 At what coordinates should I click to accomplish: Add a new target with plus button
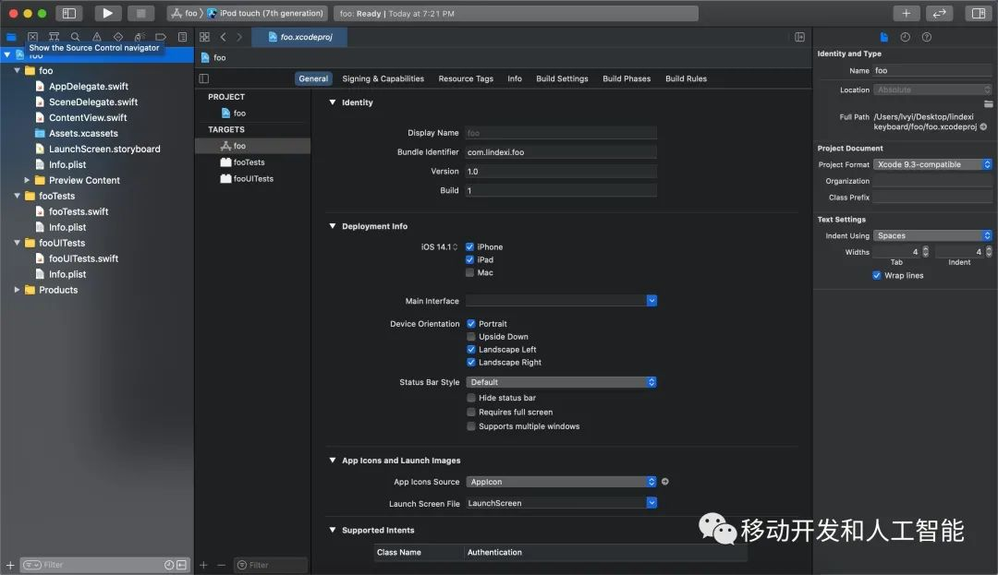[x=203, y=565]
